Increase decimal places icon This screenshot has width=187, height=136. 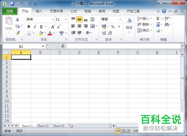[x=104, y=33]
